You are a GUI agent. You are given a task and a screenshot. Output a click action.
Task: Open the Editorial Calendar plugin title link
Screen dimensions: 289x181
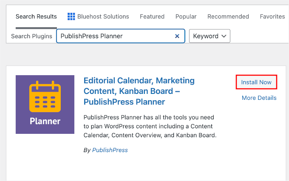pyautogui.click(x=139, y=91)
